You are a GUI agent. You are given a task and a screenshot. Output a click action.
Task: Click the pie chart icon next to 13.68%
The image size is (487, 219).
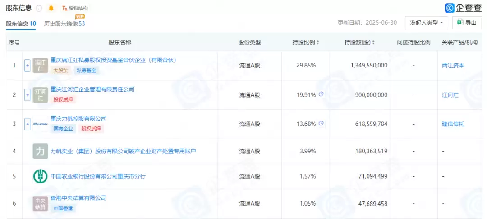coord(321,124)
